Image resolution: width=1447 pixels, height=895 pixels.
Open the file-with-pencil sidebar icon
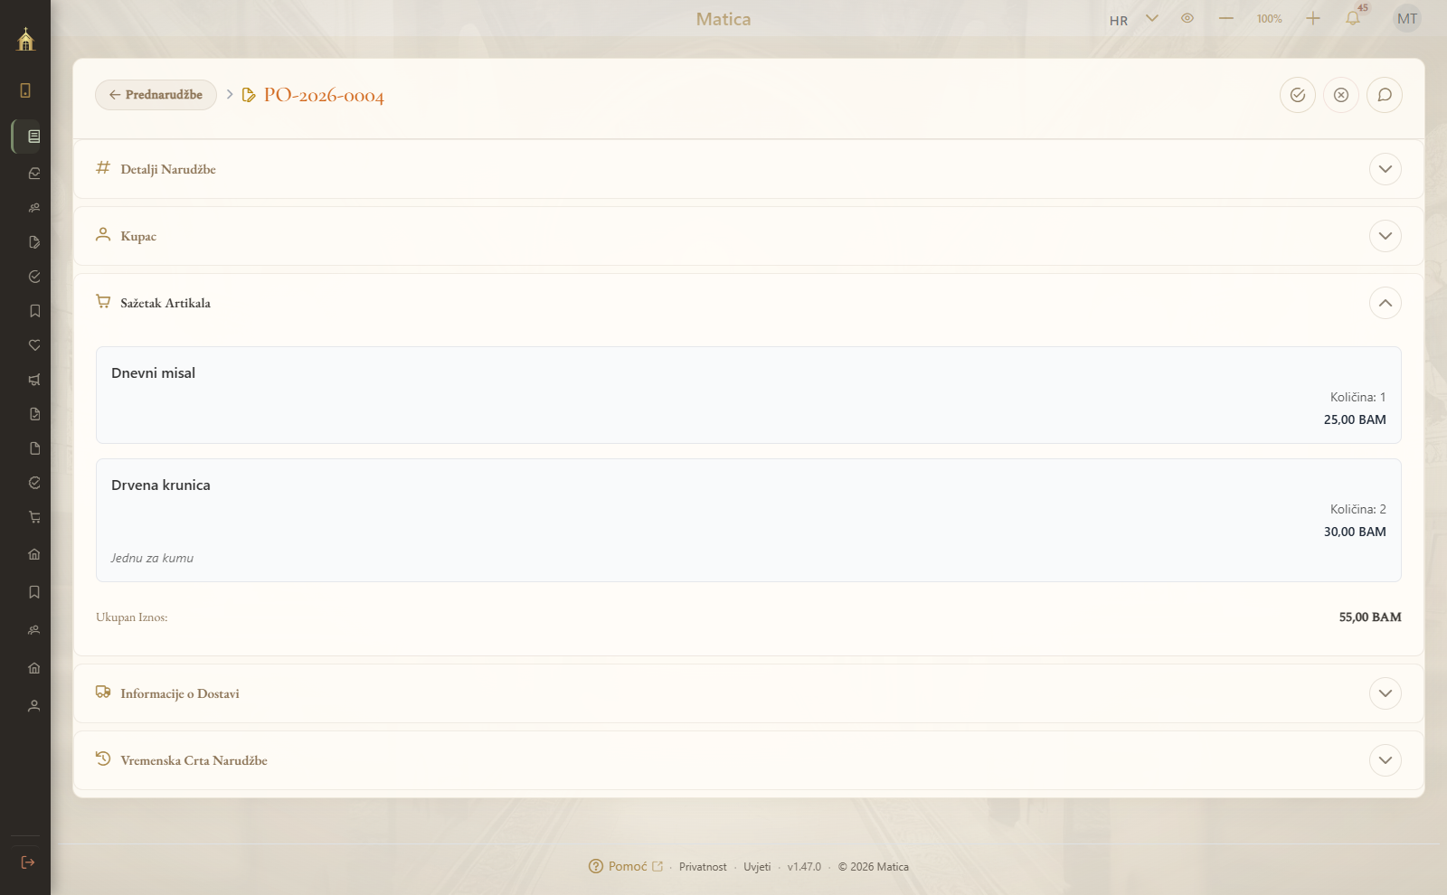34,242
